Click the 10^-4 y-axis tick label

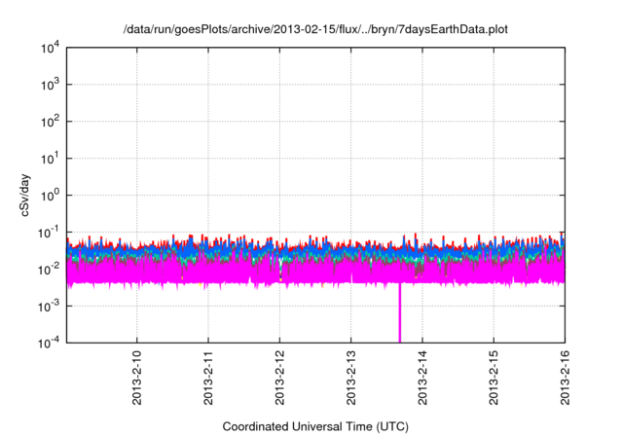[49, 343]
